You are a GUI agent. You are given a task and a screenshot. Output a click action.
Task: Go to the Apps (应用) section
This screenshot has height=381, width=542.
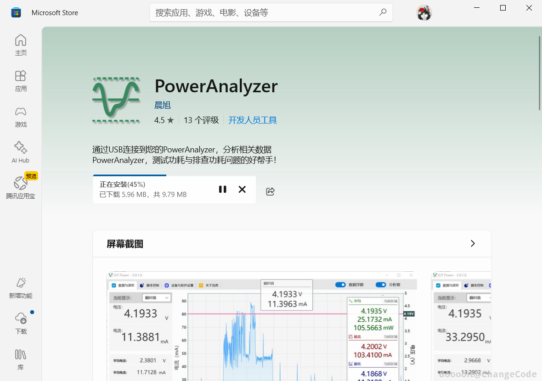click(21, 81)
